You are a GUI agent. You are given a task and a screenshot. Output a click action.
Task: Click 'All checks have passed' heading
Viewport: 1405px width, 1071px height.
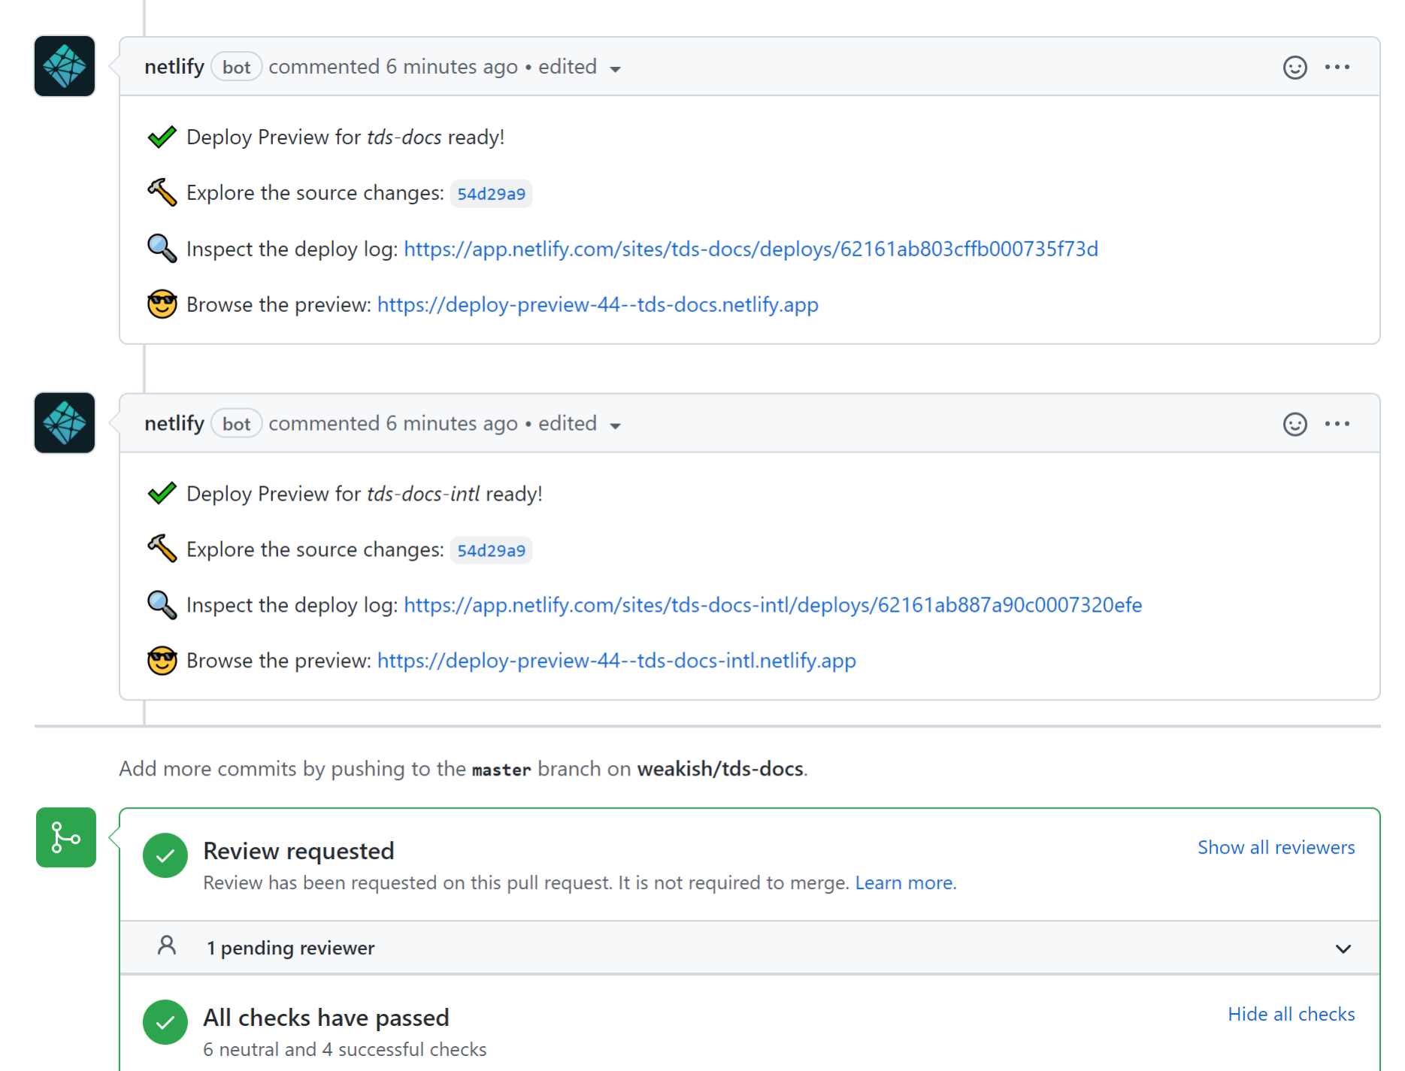(326, 1018)
